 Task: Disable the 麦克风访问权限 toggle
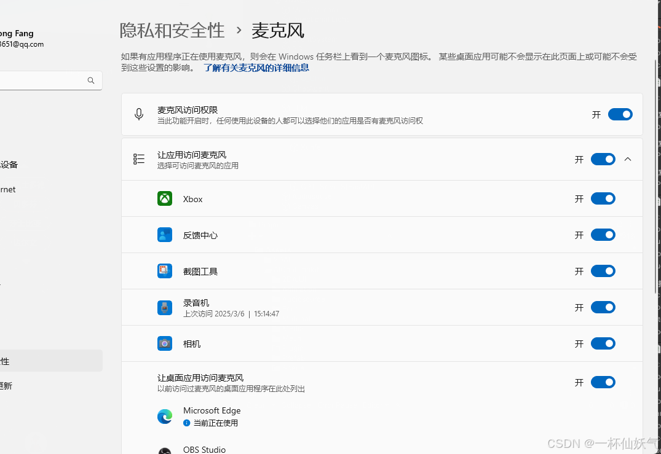[x=620, y=114]
